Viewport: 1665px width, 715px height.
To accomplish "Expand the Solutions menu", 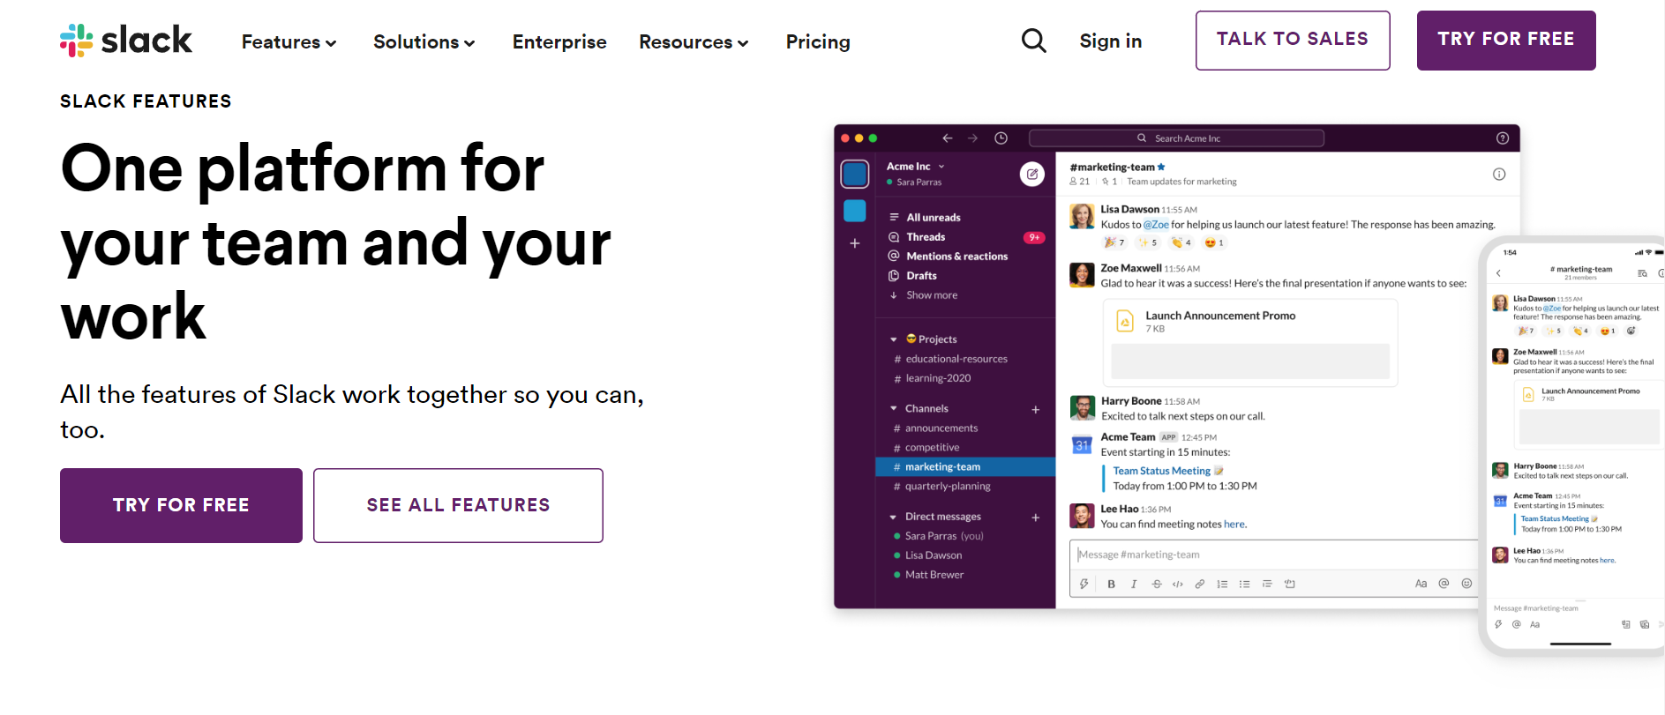I will click(424, 41).
